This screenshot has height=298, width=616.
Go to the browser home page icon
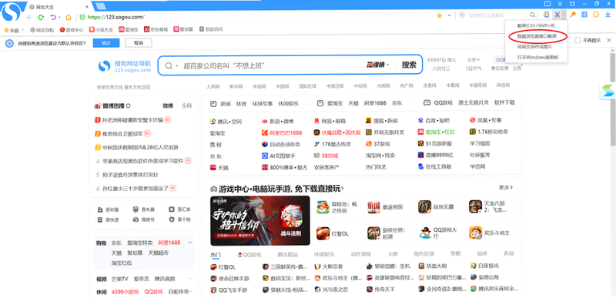(x=69, y=17)
